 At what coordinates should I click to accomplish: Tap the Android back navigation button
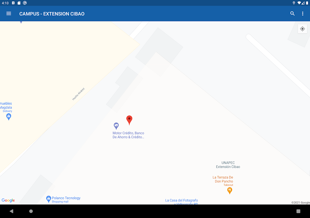11,211
